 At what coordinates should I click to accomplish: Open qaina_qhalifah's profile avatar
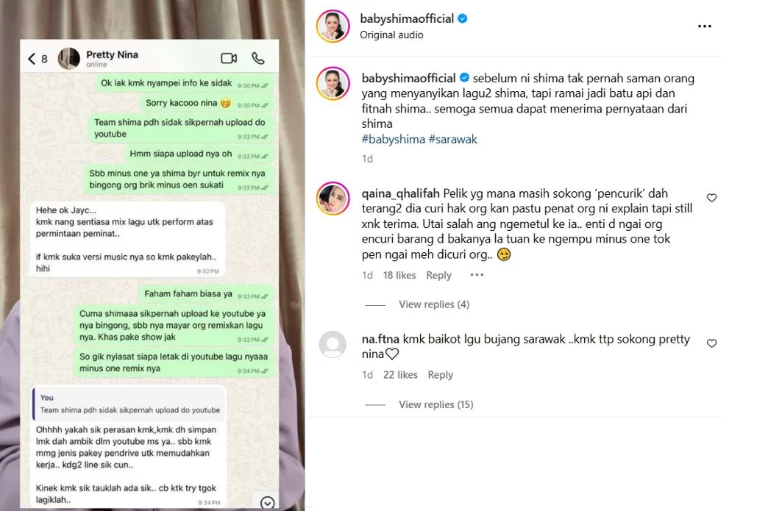coord(333,199)
